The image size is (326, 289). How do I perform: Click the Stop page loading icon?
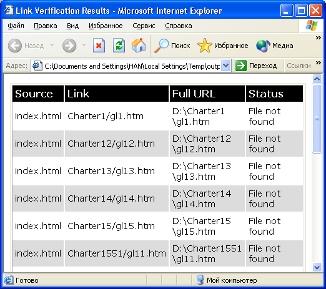pos(99,46)
